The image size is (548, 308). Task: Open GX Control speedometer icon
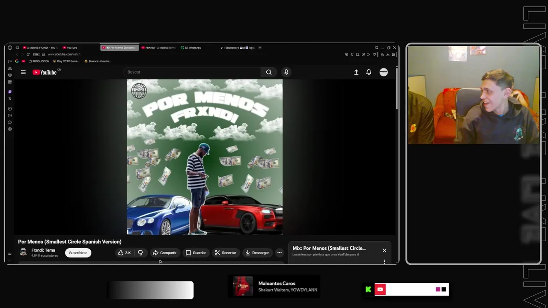pyautogui.click(x=10, y=61)
